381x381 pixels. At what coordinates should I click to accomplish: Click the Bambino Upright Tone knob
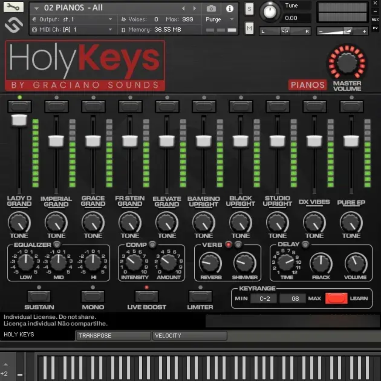click(204, 222)
